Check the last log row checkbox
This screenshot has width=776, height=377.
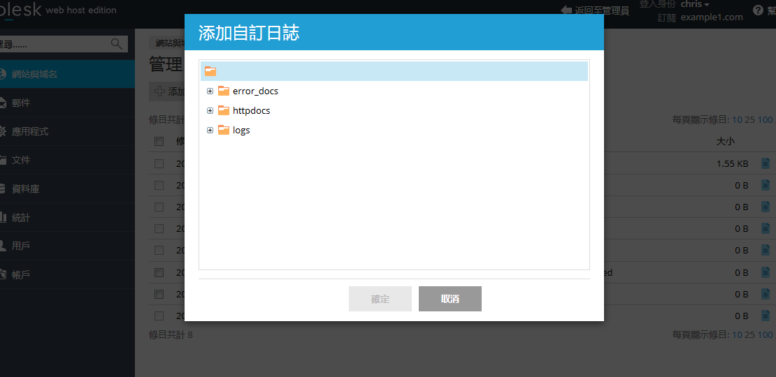(159, 316)
